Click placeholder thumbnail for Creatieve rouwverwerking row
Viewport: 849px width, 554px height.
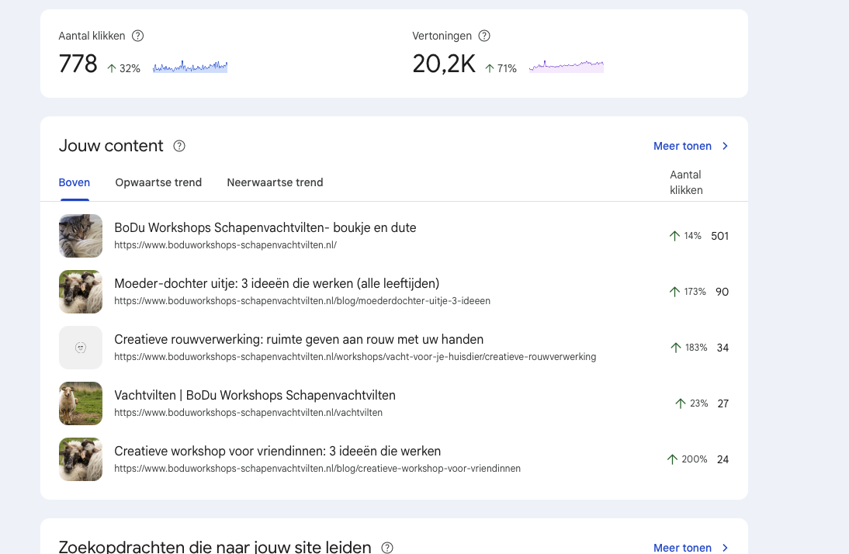81,347
